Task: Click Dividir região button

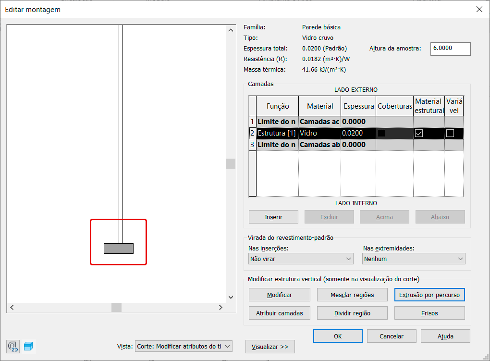Action: [353, 313]
